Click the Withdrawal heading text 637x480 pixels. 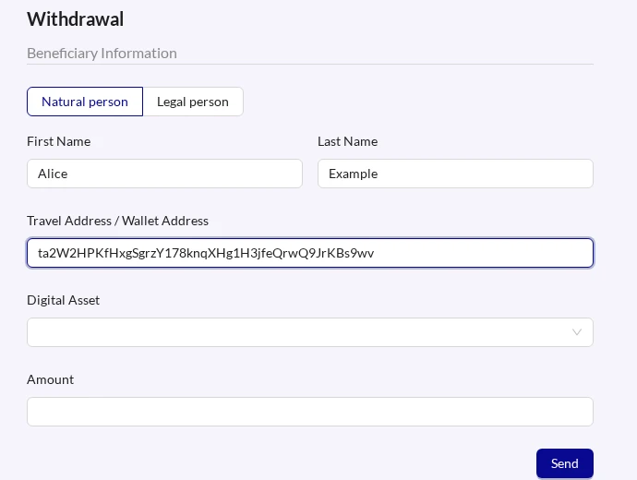tap(75, 19)
